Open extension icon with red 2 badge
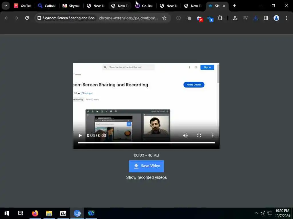The width and height of the screenshot is (293, 219). (x=199, y=18)
